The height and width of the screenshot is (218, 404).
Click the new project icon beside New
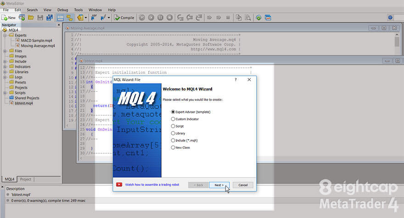pos(22,17)
